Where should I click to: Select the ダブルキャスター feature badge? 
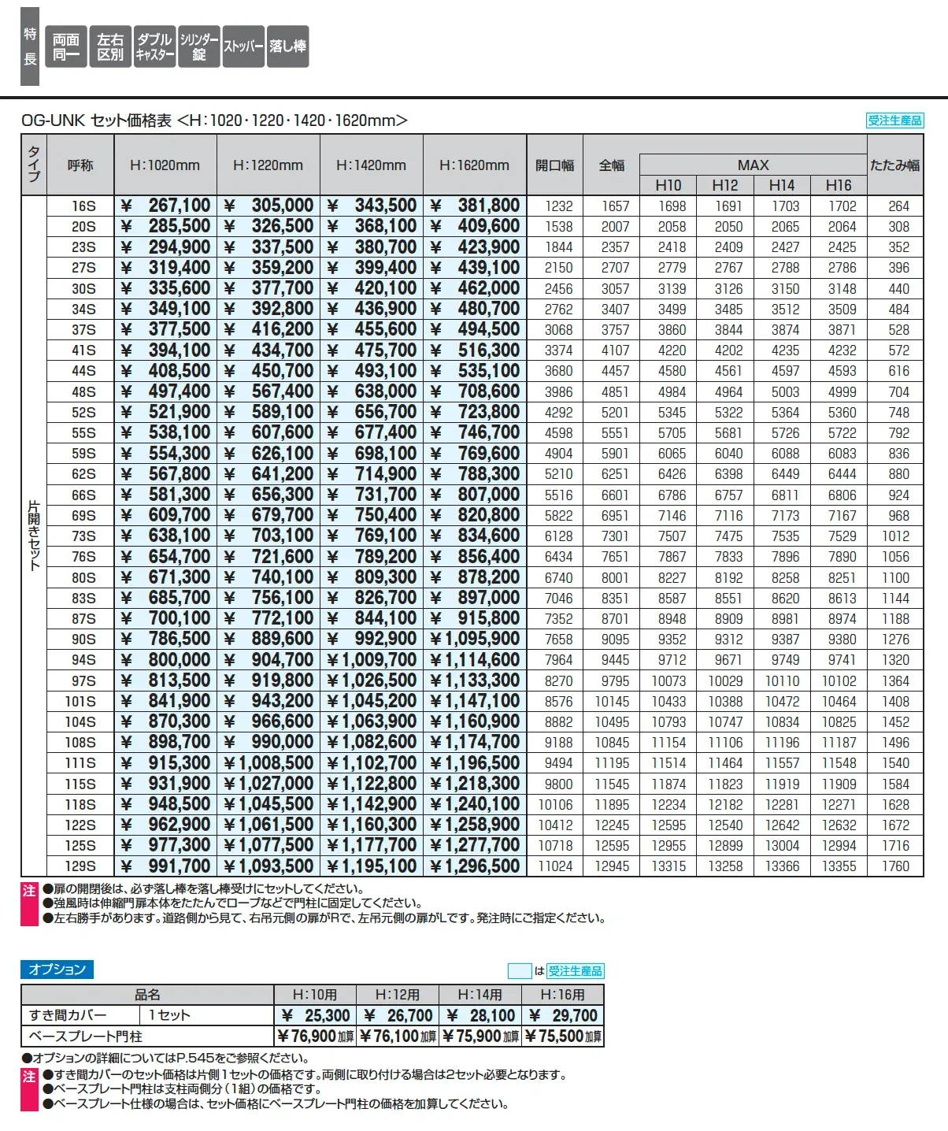[x=154, y=46]
